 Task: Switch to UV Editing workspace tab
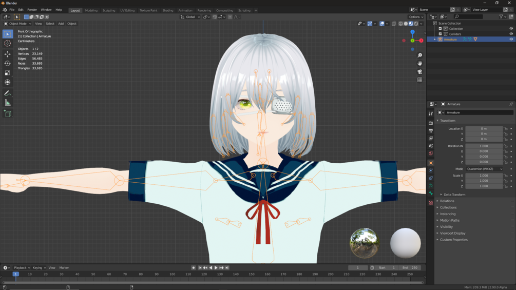coord(127,10)
